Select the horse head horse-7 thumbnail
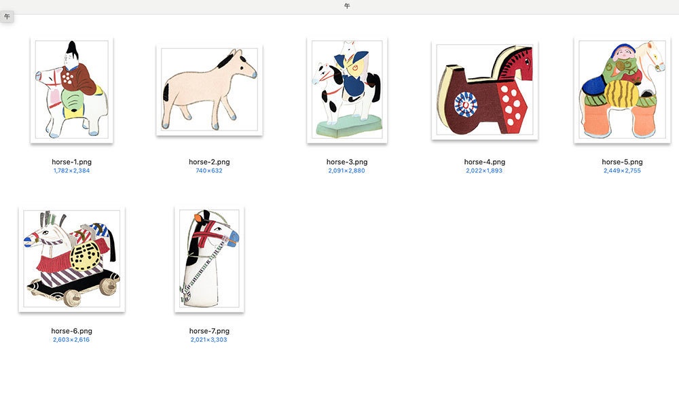Screen dimensions: 679x420 (x=209, y=259)
